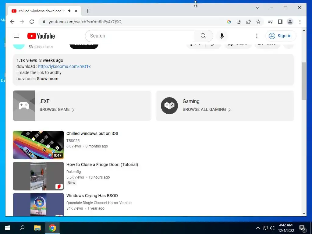
Task: Click the Sign in button
Action: (281, 36)
